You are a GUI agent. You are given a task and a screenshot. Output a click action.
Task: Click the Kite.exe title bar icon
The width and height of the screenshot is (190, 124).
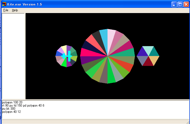pyautogui.click(x=4, y=4)
